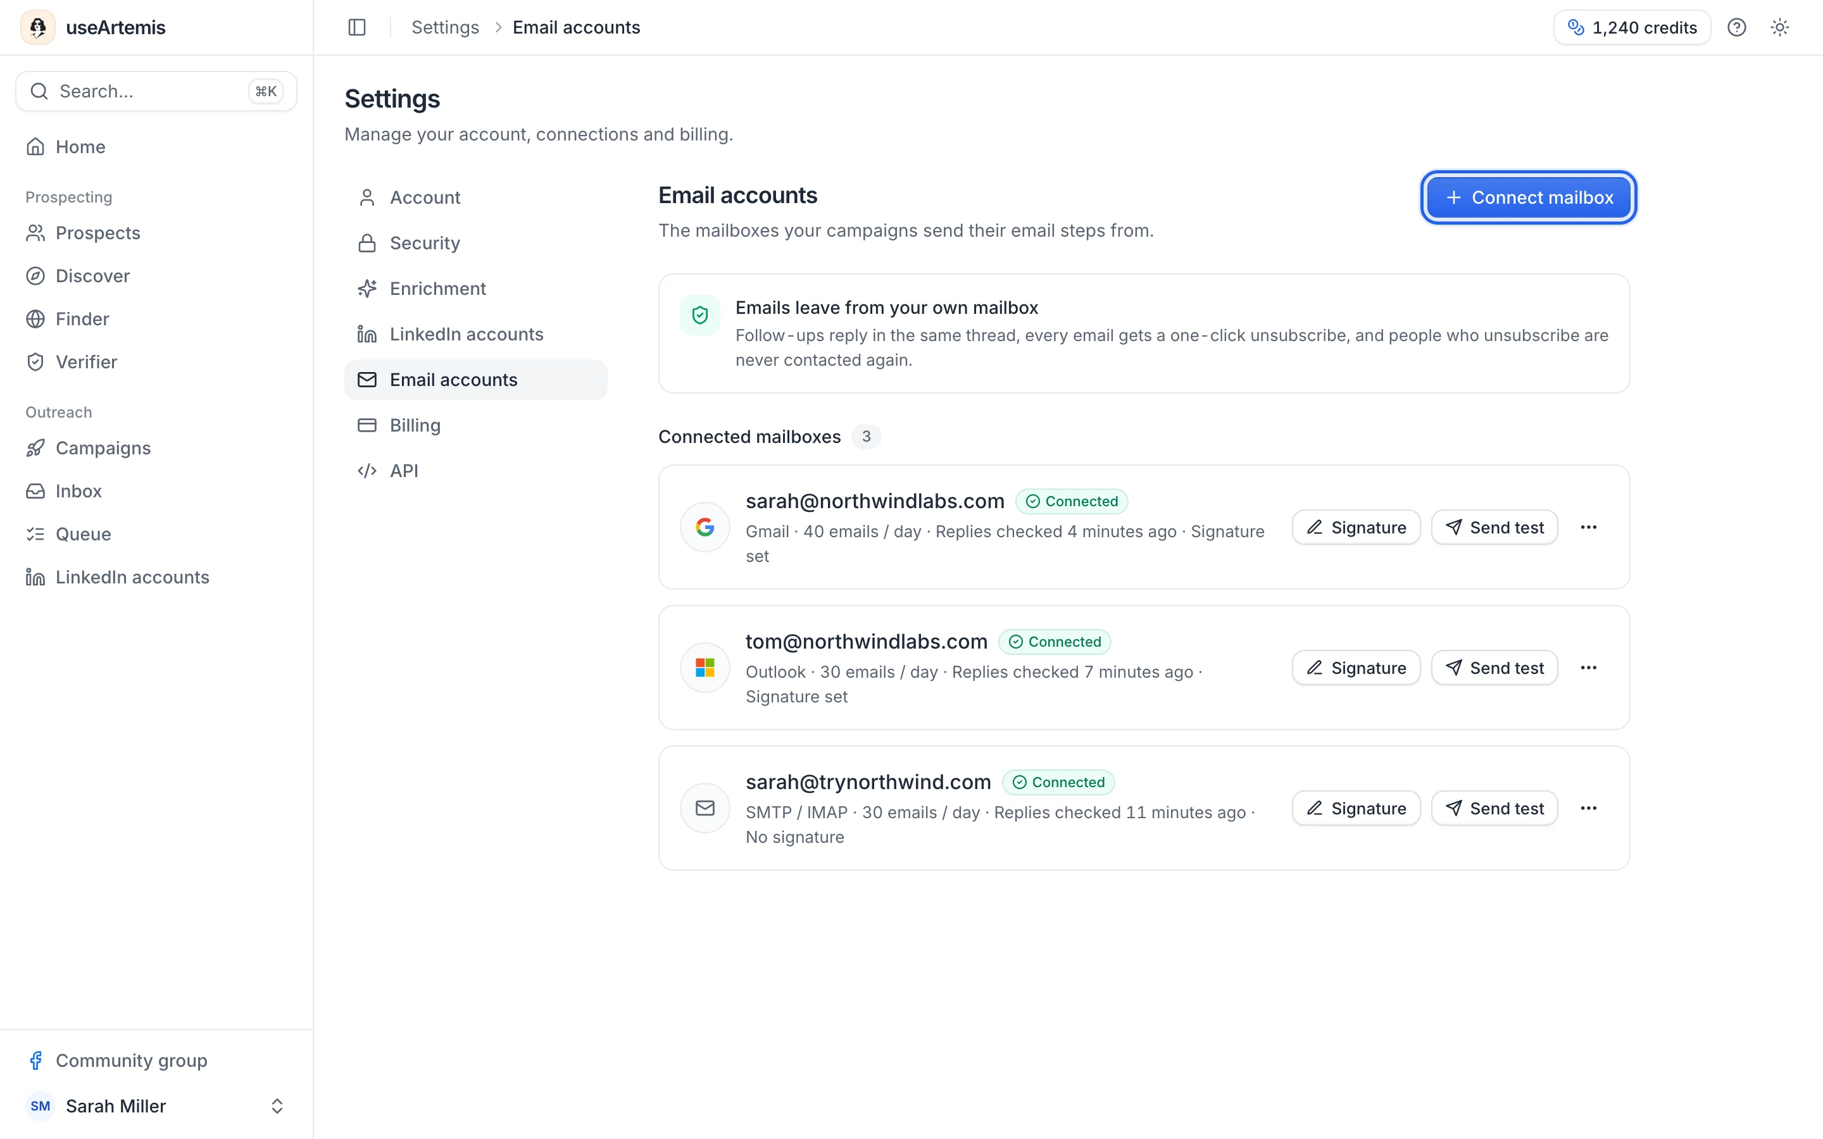
Task: Edit Signature for sarah@northwindlabs.com
Action: tap(1356, 527)
